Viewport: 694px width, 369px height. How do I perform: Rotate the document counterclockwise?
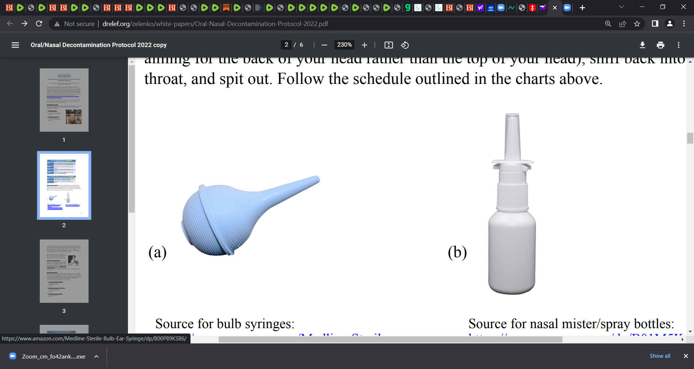point(405,45)
